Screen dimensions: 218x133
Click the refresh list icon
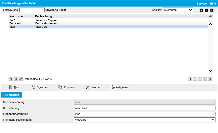click(11, 79)
